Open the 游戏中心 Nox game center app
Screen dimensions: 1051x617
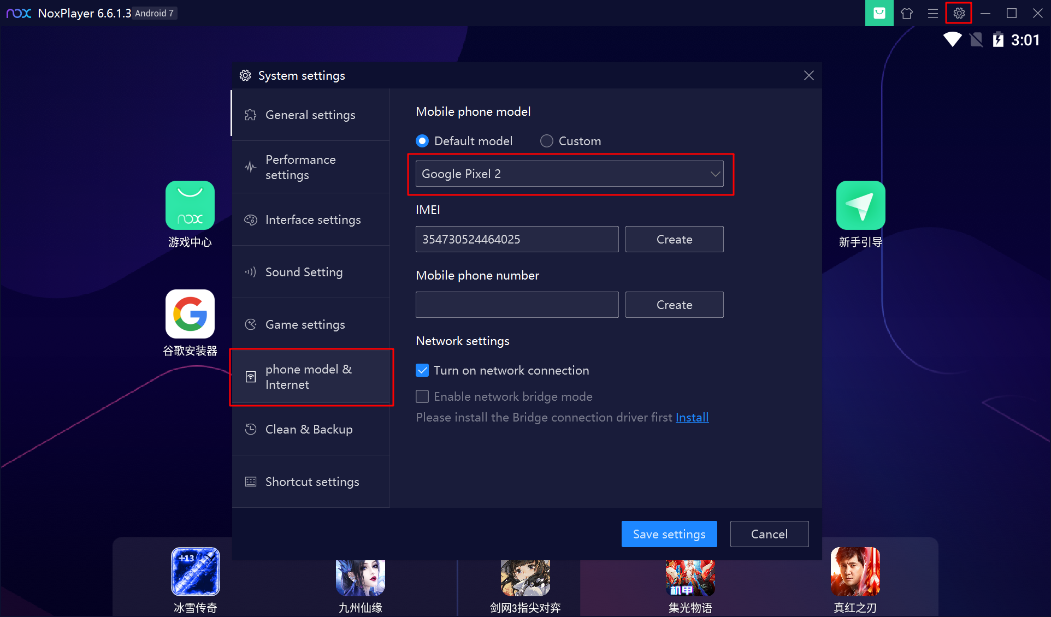tap(190, 205)
